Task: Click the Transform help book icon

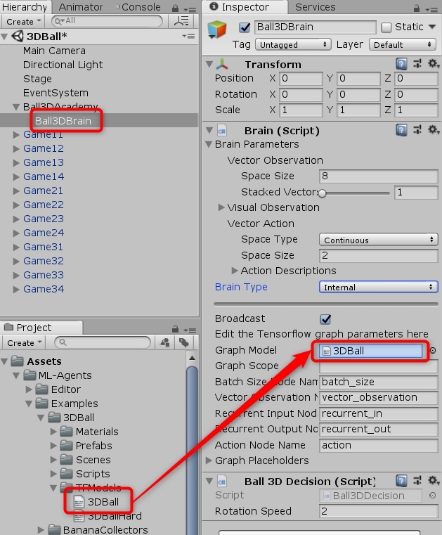Action: [x=401, y=64]
